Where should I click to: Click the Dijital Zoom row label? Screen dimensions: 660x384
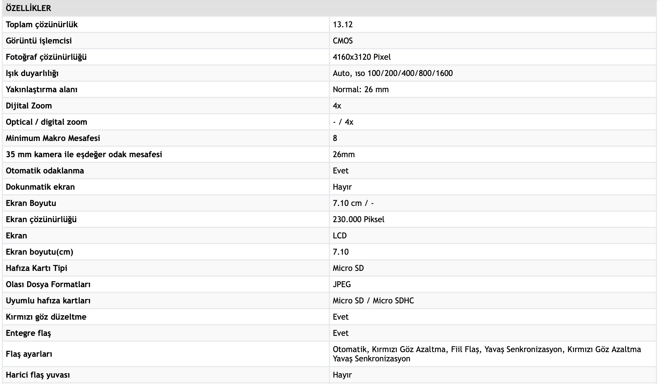(x=29, y=106)
